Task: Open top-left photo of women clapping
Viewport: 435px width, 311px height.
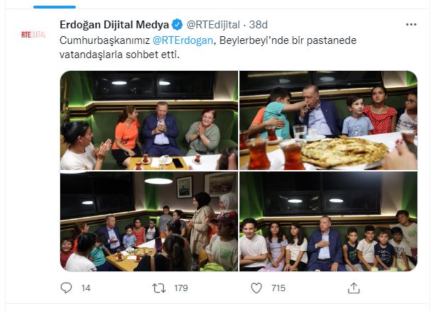Action: [x=149, y=120]
